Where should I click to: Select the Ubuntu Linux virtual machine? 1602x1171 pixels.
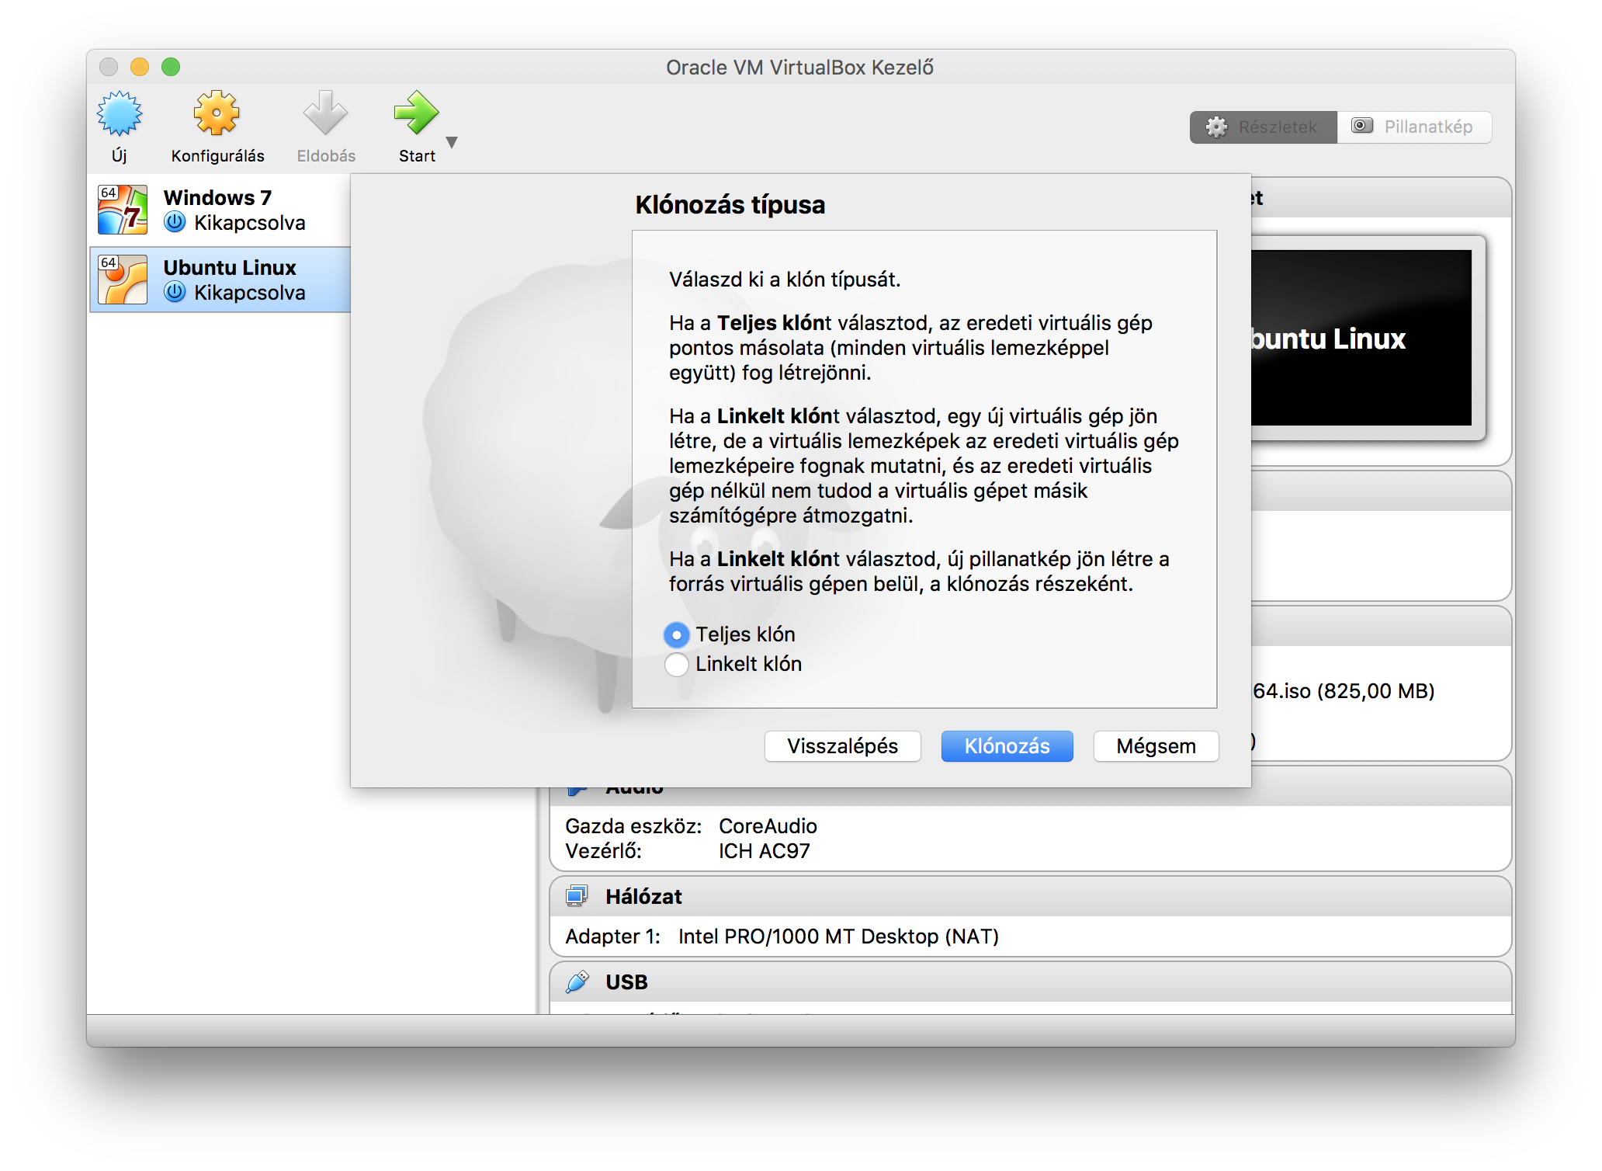tap(220, 280)
